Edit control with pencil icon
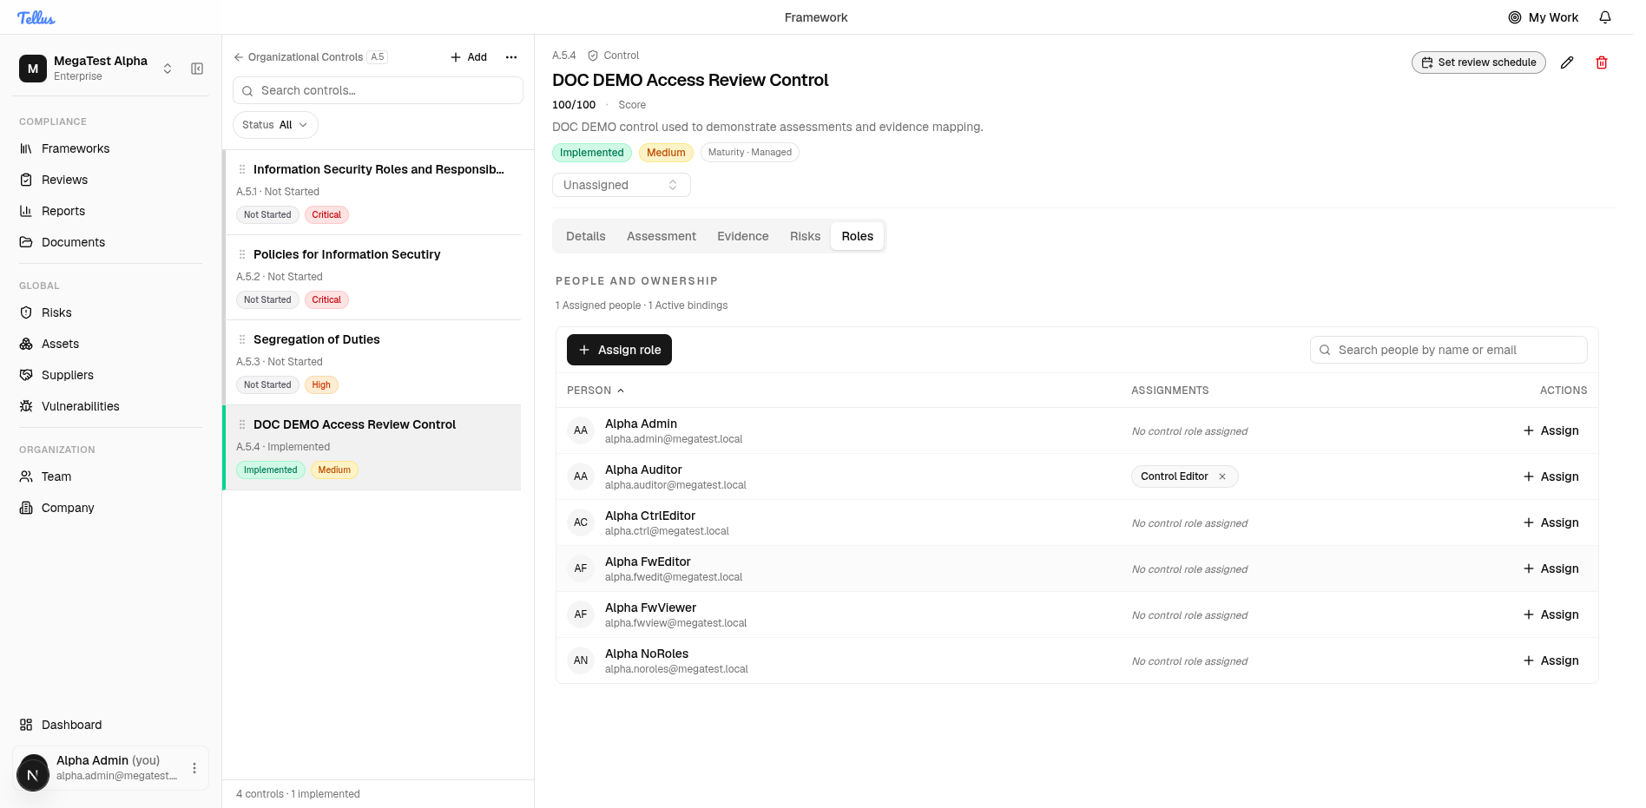1646x808 pixels. pyautogui.click(x=1567, y=62)
